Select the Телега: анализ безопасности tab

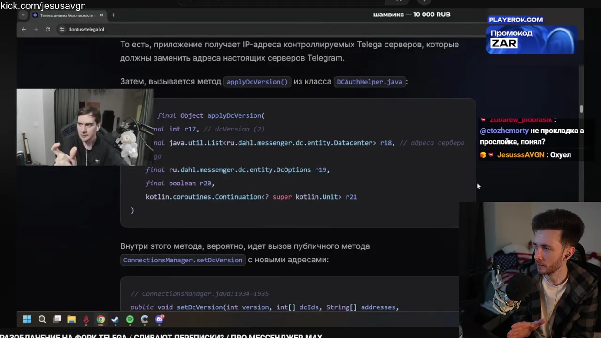(x=68, y=15)
